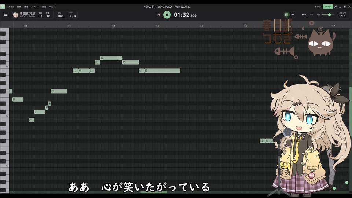
Task: Switch to the ソング tab
Action: coord(328,7)
